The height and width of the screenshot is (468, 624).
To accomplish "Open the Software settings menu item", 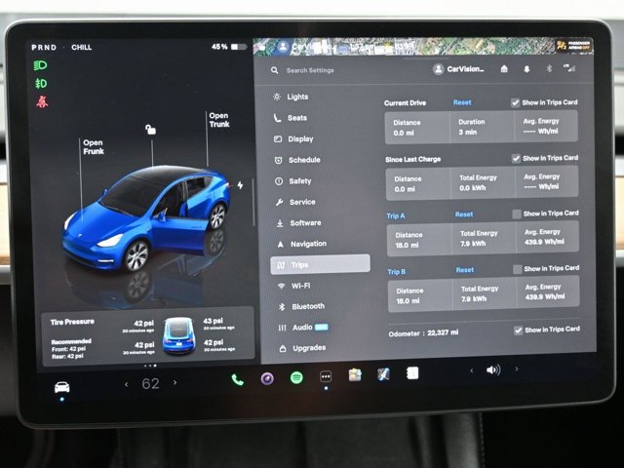I will [x=304, y=222].
